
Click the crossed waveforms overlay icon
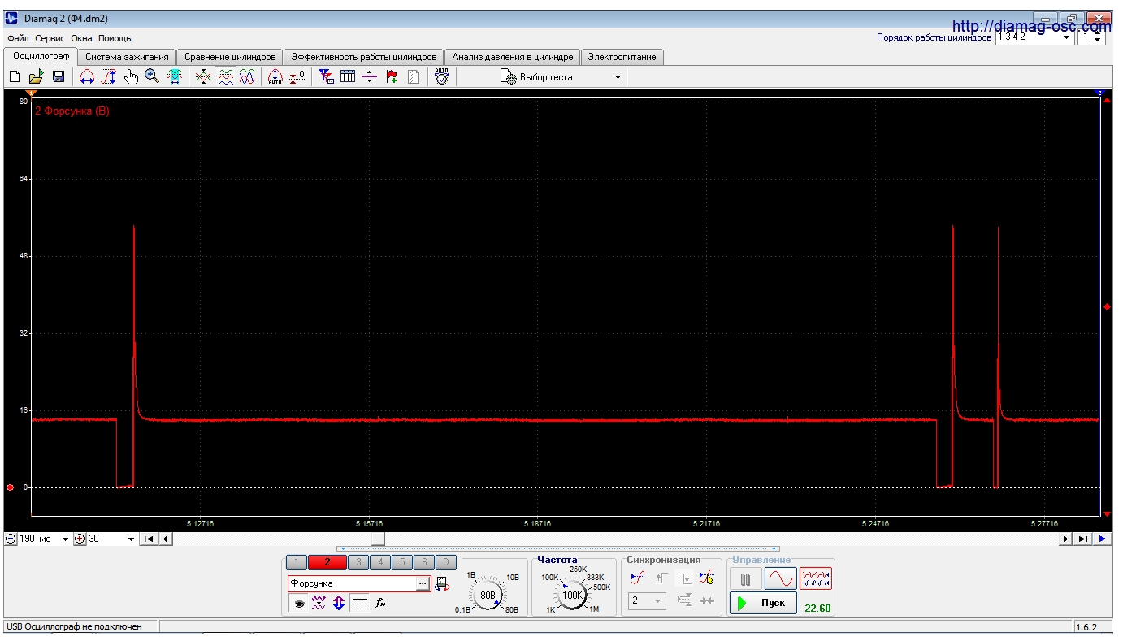click(x=204, y=77)
